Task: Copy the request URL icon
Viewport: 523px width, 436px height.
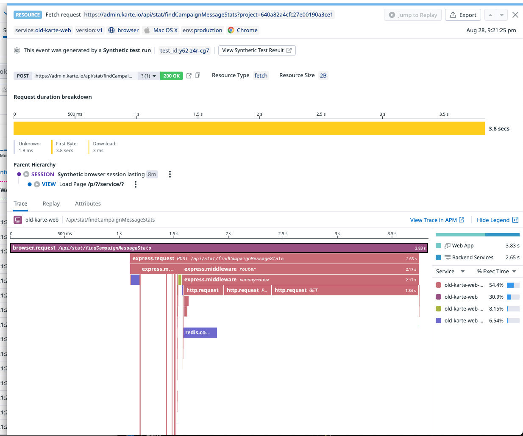Action: pyautogui.click(x=198, y=75)
